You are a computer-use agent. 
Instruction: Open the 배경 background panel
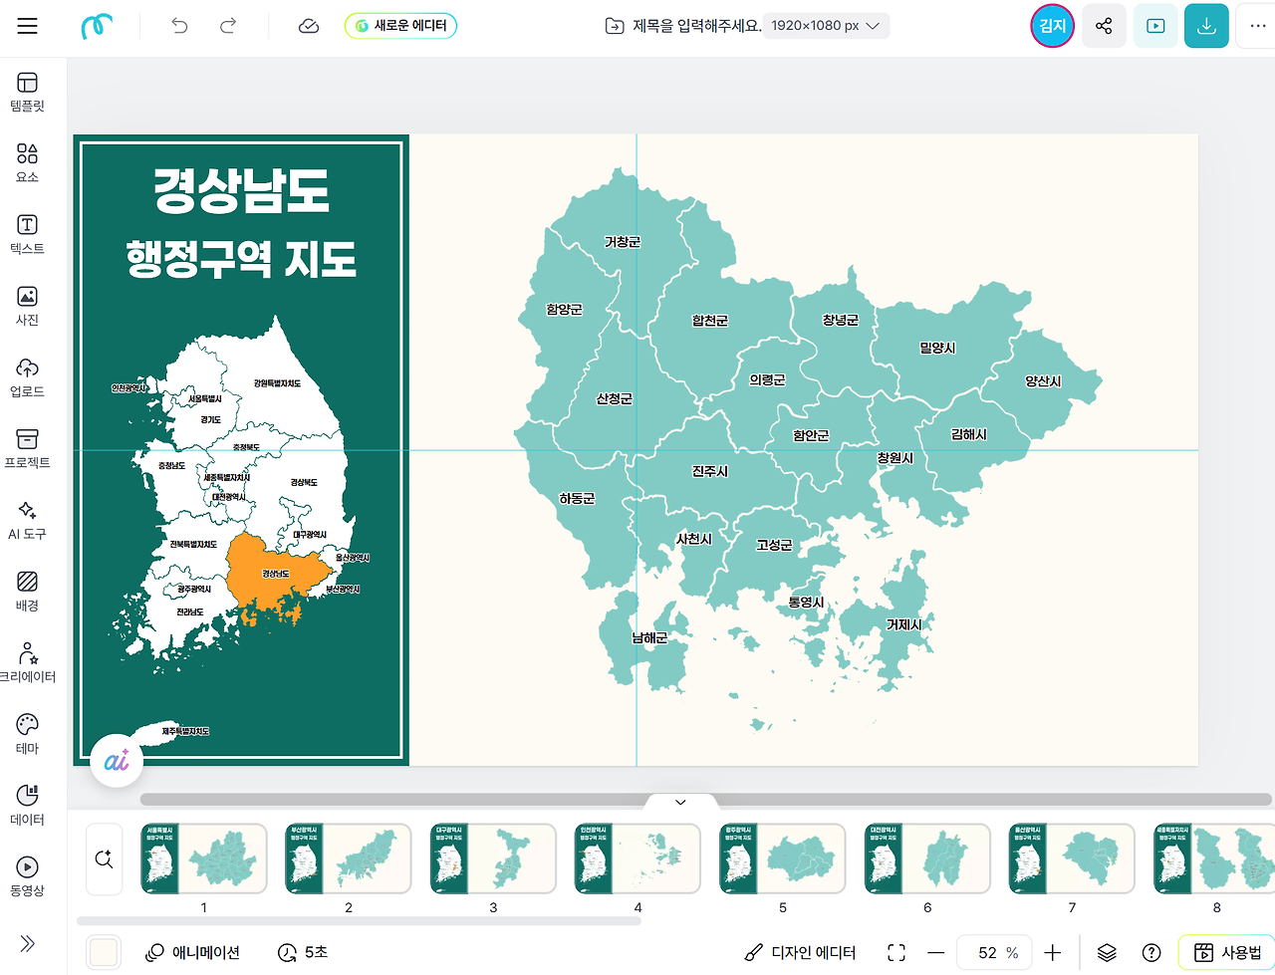(x=27, y=593)
